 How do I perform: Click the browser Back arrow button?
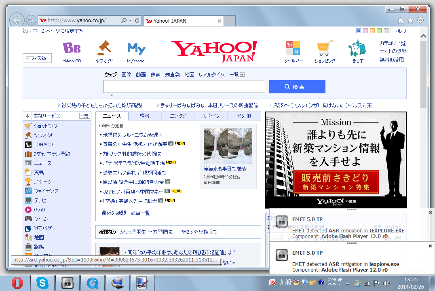click(x=17, y=20)
